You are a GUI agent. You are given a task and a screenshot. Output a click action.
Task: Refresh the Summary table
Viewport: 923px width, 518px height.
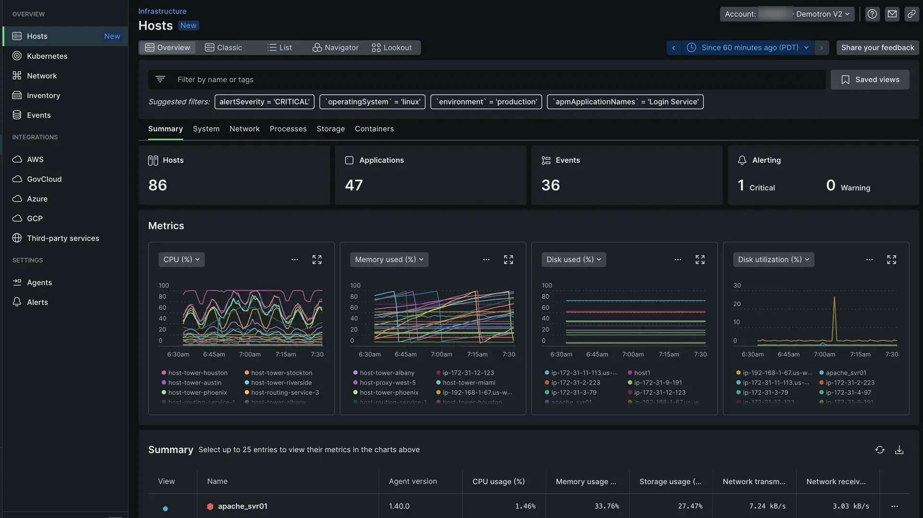880,450
